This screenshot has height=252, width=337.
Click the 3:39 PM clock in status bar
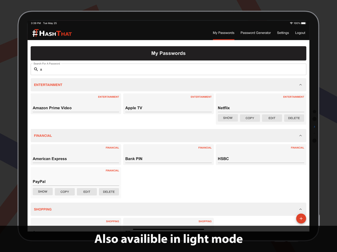point(36,23)
